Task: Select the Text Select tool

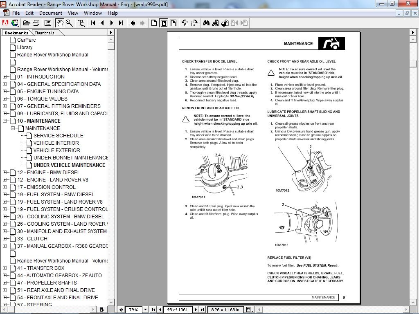Action: [81, 23]
